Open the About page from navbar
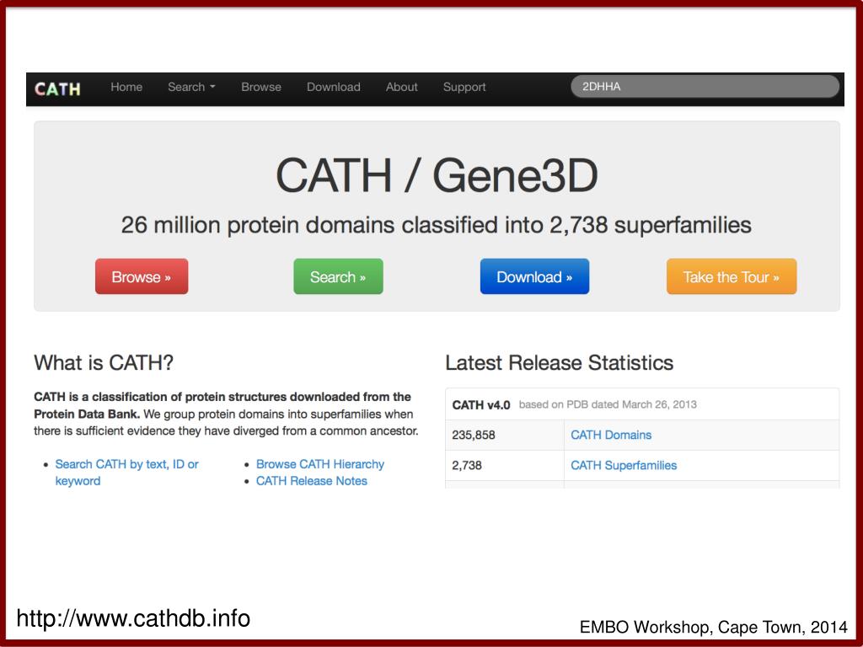863x647 pixels. point(402,87)
